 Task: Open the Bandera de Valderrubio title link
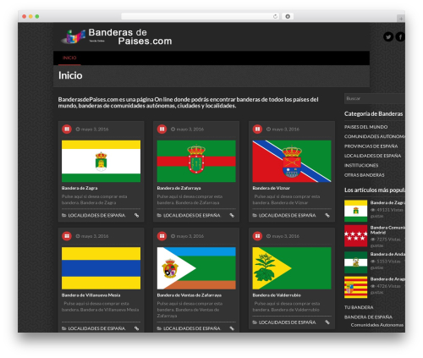point(277,295)
